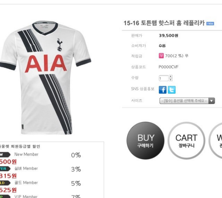Decrease quantity with the down arrow
The image size is (222, 198).
tap(171, 80)
